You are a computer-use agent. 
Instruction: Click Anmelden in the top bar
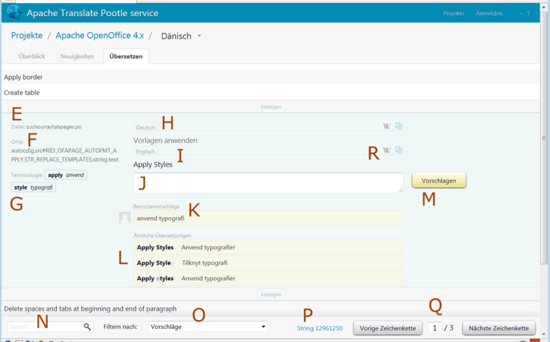coord(489,13)
